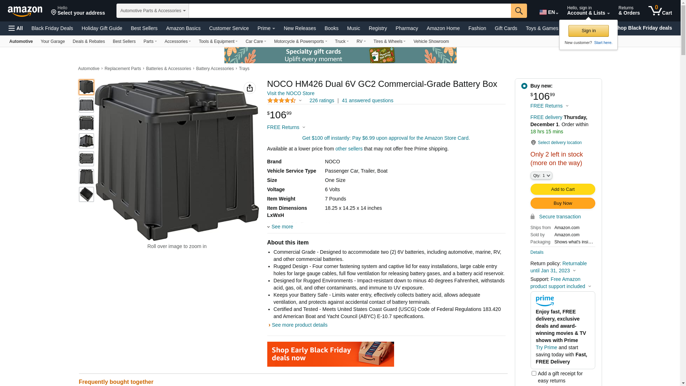Select the Buy new radio button
Viewport: 686px width, 386px height.
click(x=524, y=86)
